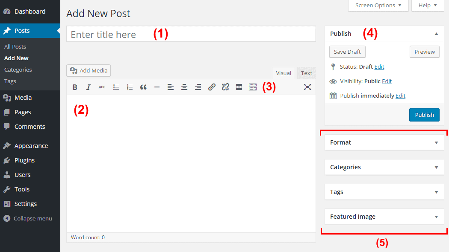Open Dashboard from the sidebar

coord(30,12)
